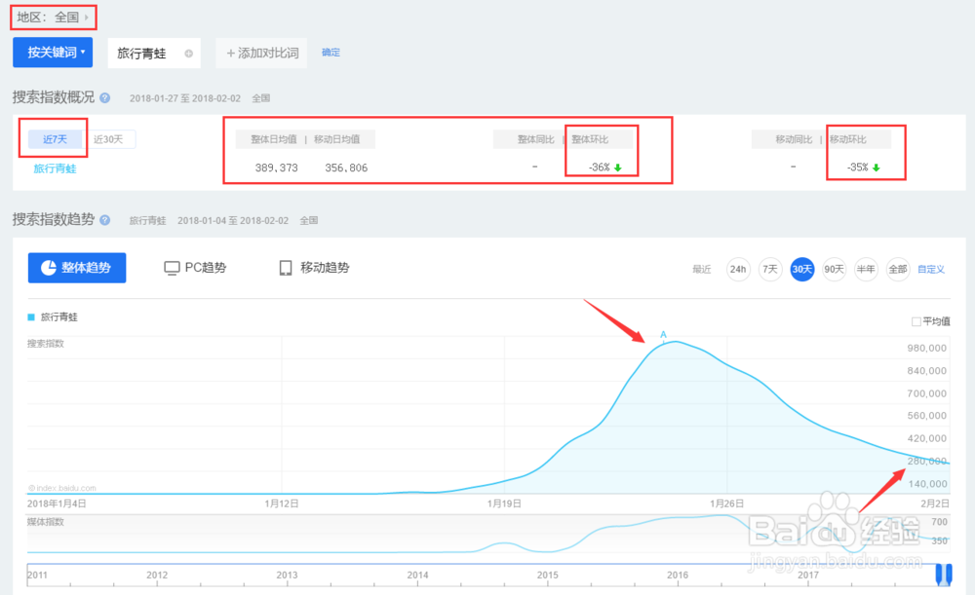
Task: Select the 90天 time range
Action: [x=834, y=269]
